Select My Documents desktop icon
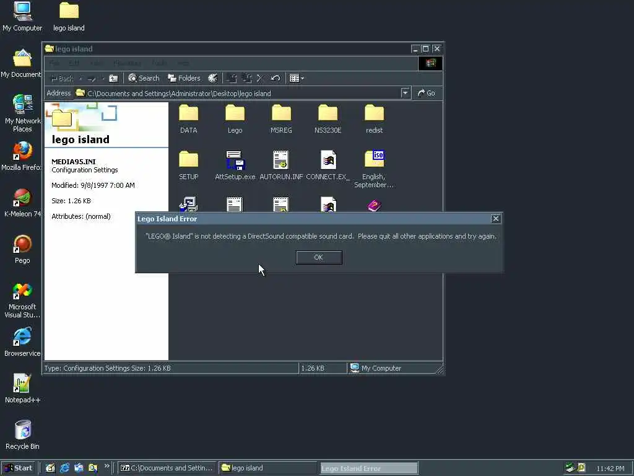Image resolution: width=634 pixels, height=476 pixels. (x=21, y=64)
